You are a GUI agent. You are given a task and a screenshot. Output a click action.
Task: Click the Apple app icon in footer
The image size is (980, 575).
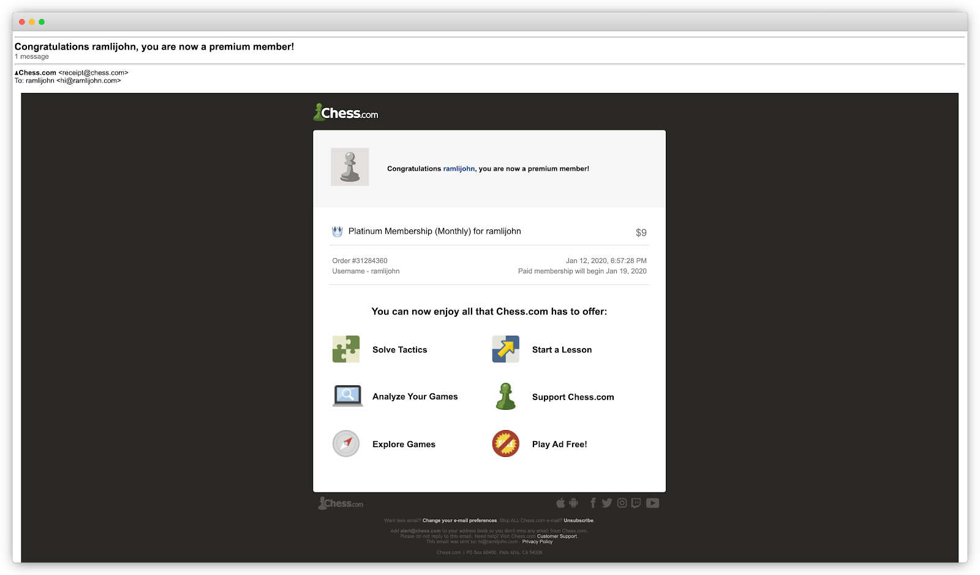click(x=560, y=503)
